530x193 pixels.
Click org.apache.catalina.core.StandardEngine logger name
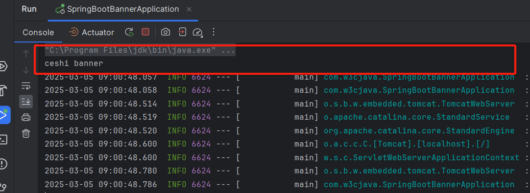(x=419, y=130)
